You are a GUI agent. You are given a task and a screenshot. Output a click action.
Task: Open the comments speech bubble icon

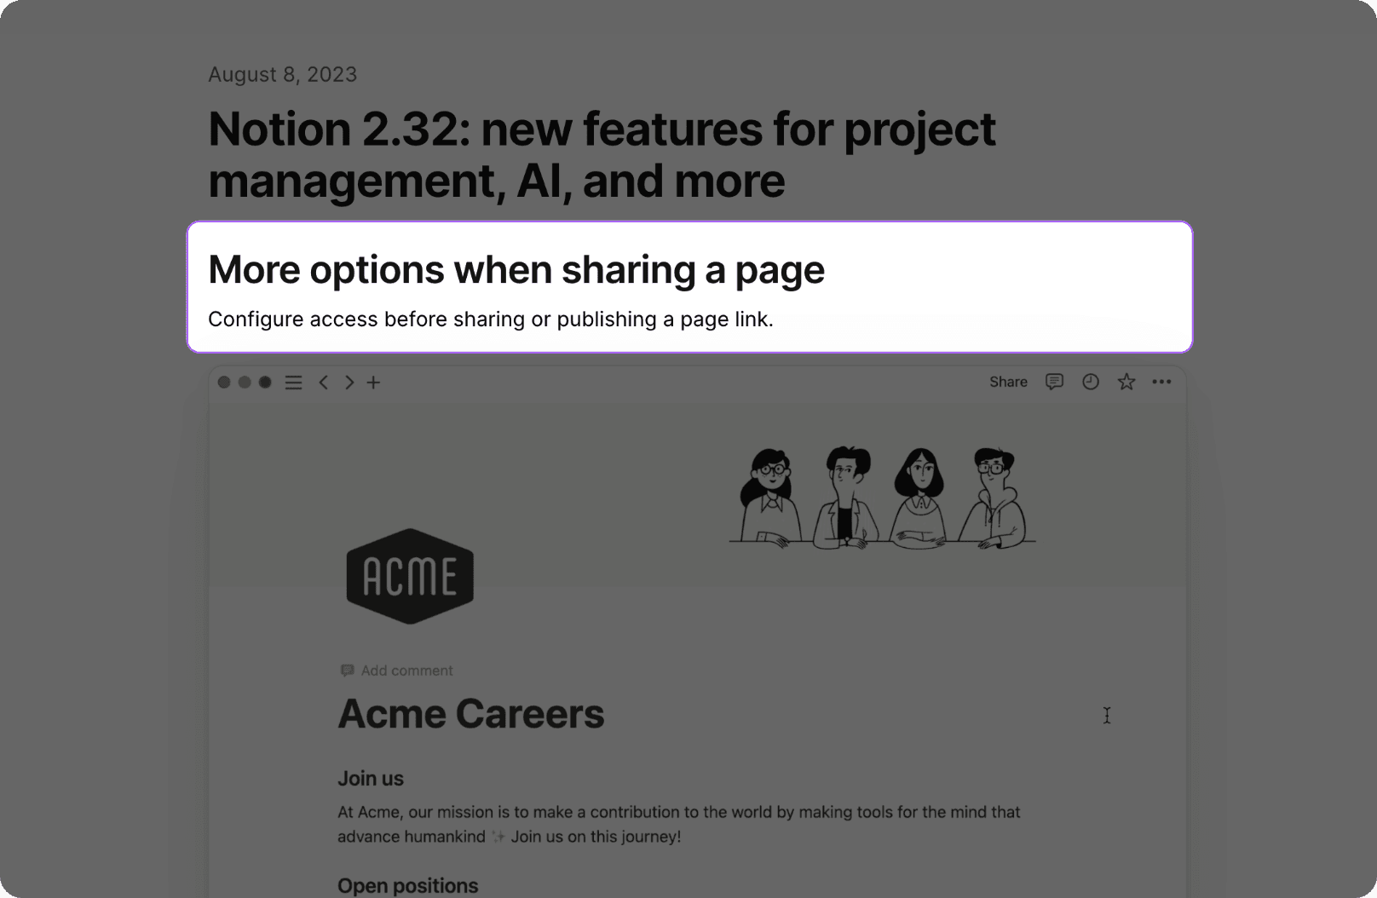[x=1054, y=382]
